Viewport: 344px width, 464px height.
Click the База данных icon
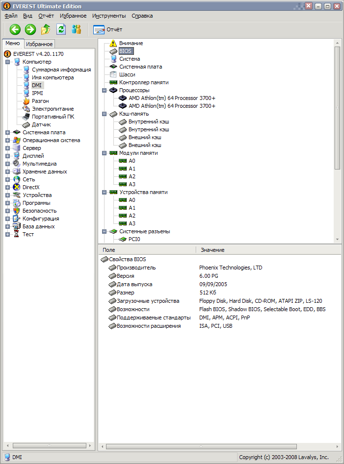pos(17,226)
